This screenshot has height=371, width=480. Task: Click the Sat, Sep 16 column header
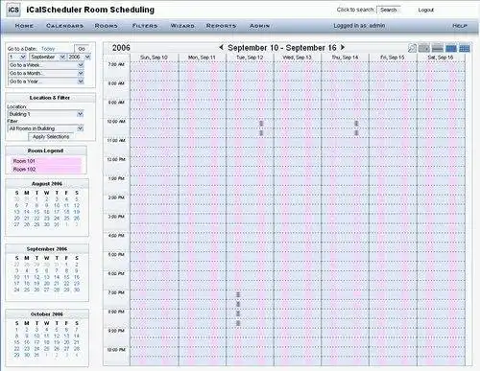click(441, 58)
